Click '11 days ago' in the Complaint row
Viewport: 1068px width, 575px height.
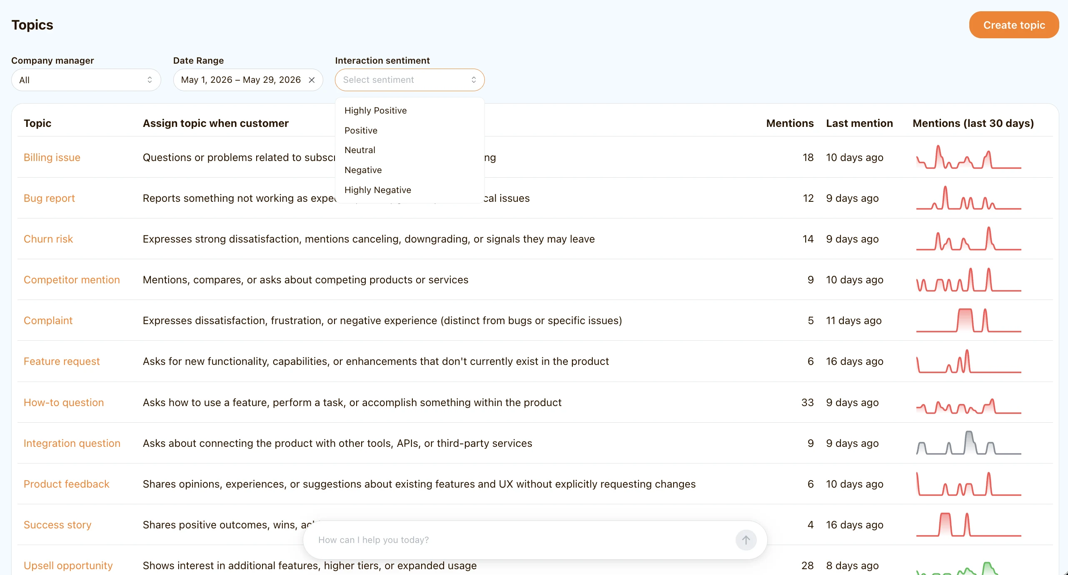tap(853, 320)
